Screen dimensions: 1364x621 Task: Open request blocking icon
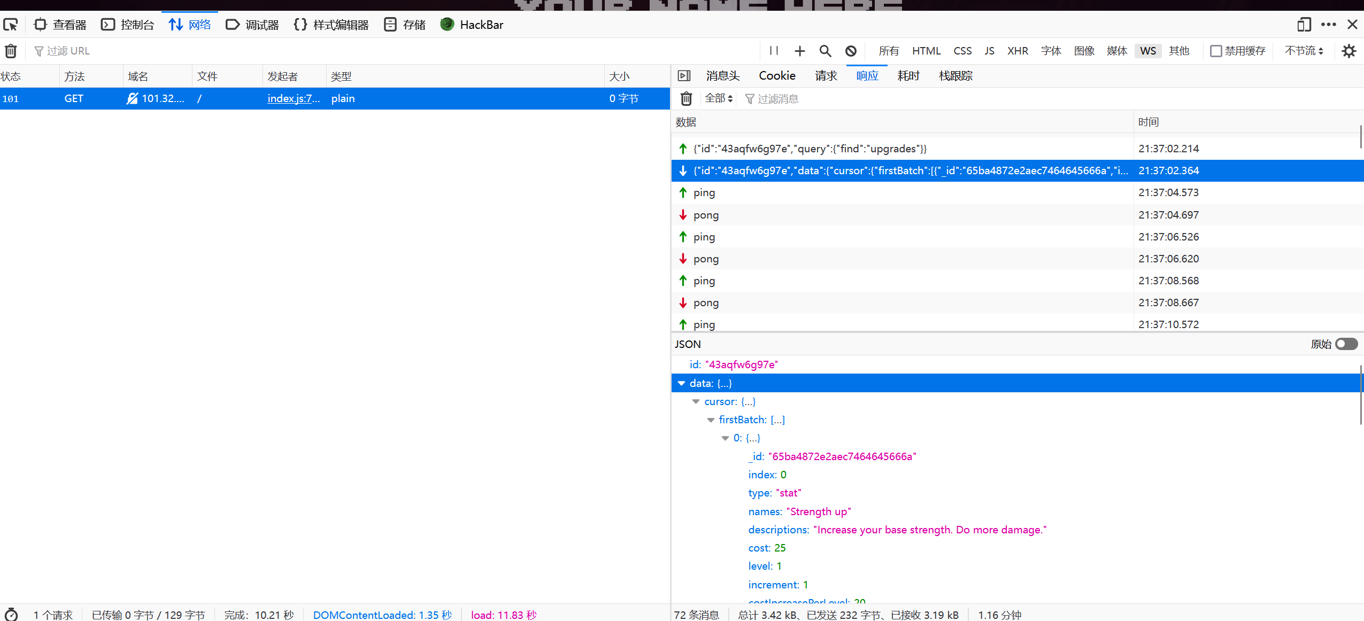(851, 51)
